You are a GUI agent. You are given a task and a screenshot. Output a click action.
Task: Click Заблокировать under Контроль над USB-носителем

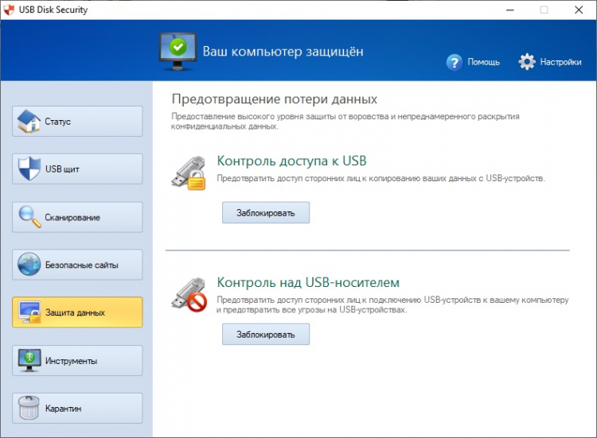click(x=266, y=334)
